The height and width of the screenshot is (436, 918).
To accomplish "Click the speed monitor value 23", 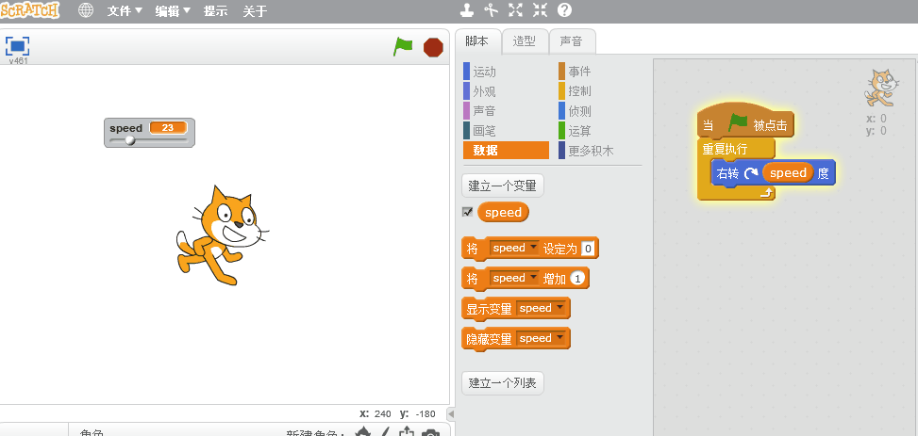I will point(168,127).
